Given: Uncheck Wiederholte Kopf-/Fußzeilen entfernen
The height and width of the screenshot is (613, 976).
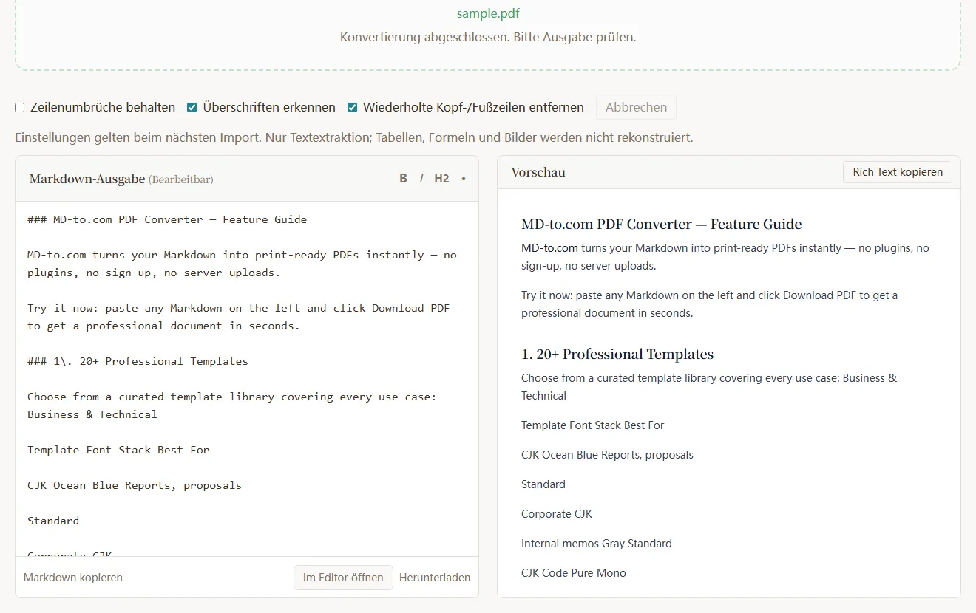Looking at the screenshot, I should point(353,108).
